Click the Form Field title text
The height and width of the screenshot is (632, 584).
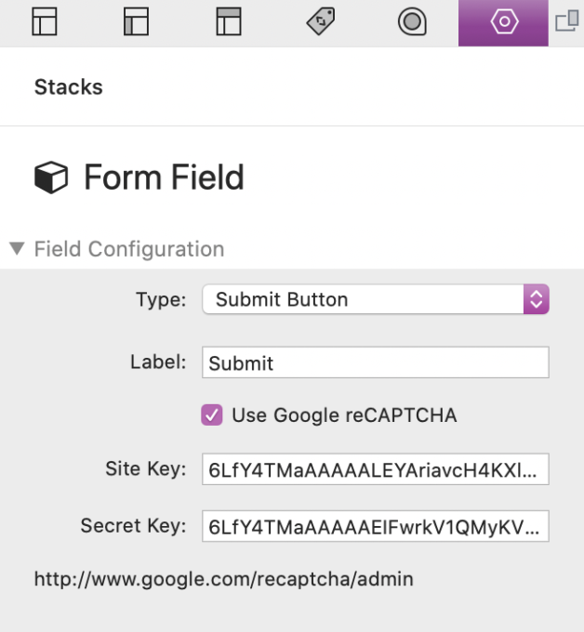[x=164, y=178]
